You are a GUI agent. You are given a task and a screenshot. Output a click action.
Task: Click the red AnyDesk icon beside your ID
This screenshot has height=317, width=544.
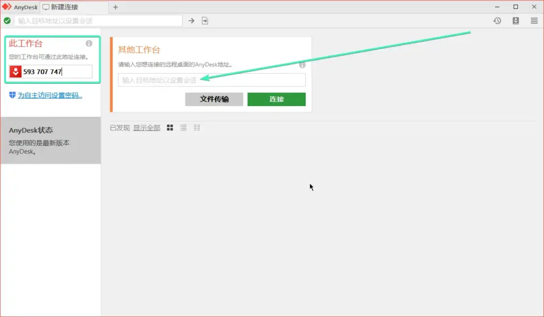tap(15, 72)
